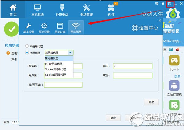
Task: Choose HTTP网络代理 from dropdown list
Action: click(59, 64)
